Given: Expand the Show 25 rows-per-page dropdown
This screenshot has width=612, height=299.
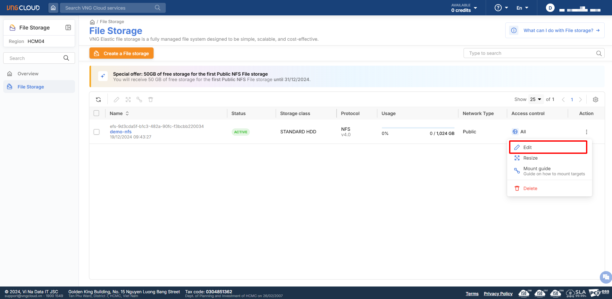Looking at the screenshot, I should [536, 99].
